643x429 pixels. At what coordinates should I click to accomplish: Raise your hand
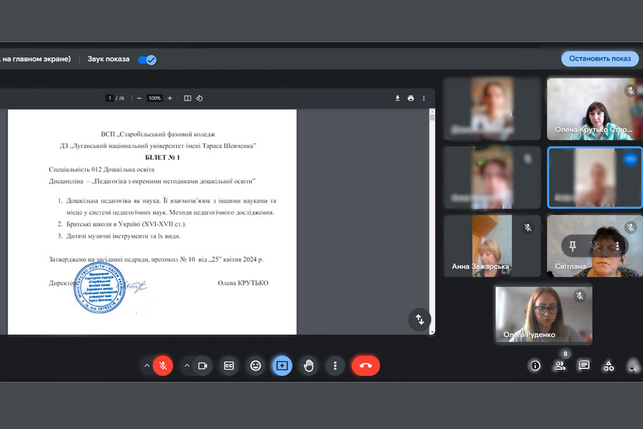coord(309,365)
